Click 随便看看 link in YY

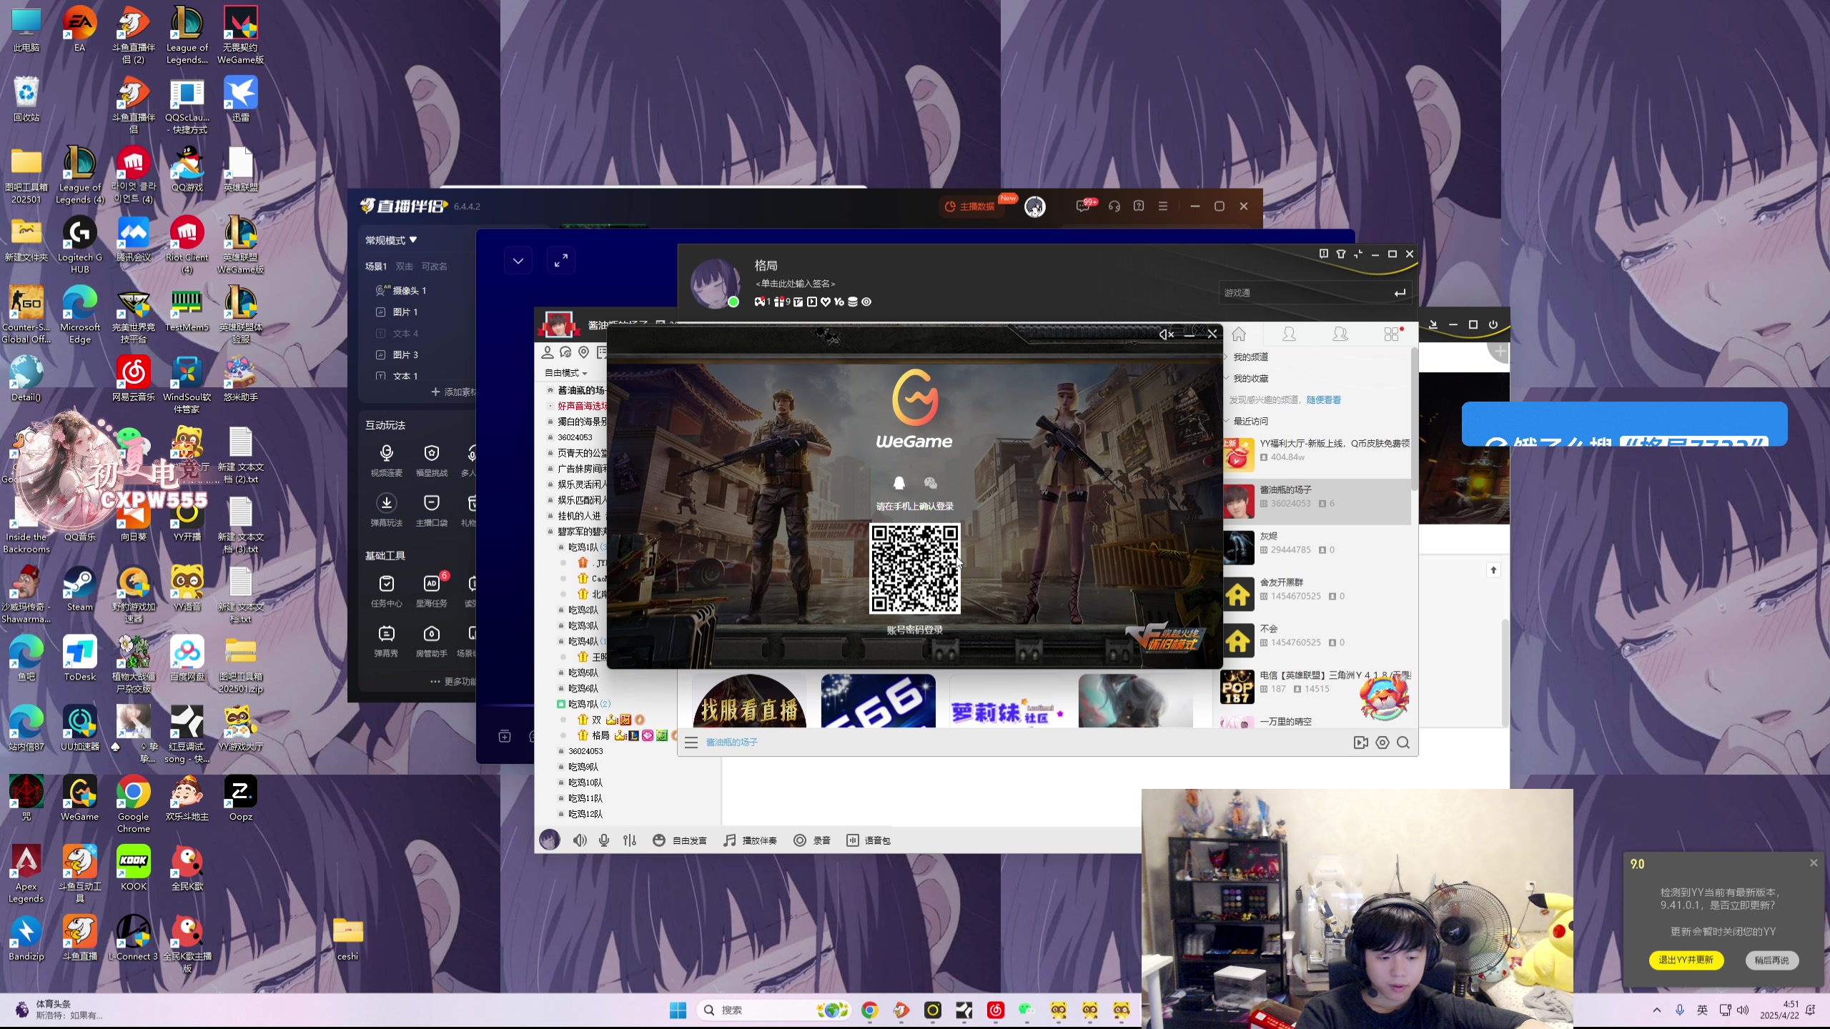click(x=1323, y=400)
